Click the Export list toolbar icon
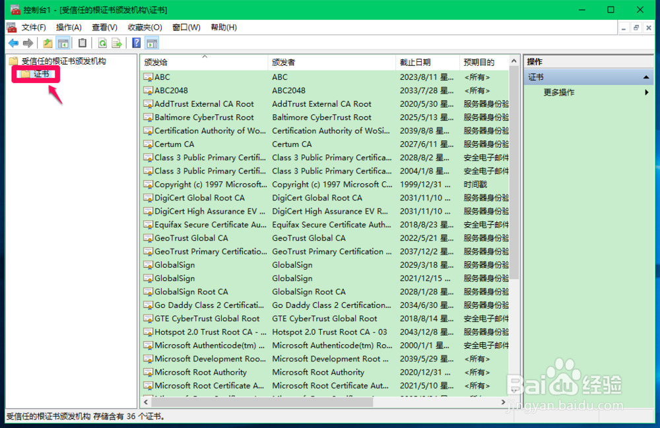The image size is (660, 428). (x=117, y=43)
